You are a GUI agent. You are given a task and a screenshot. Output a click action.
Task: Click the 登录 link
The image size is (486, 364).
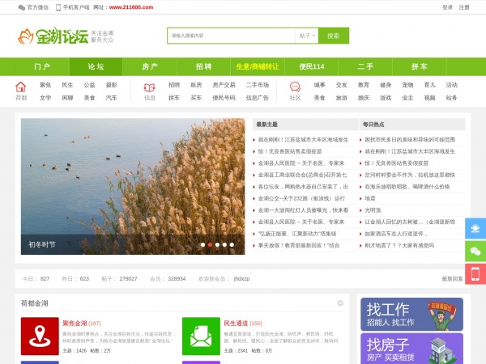(448, 7)
